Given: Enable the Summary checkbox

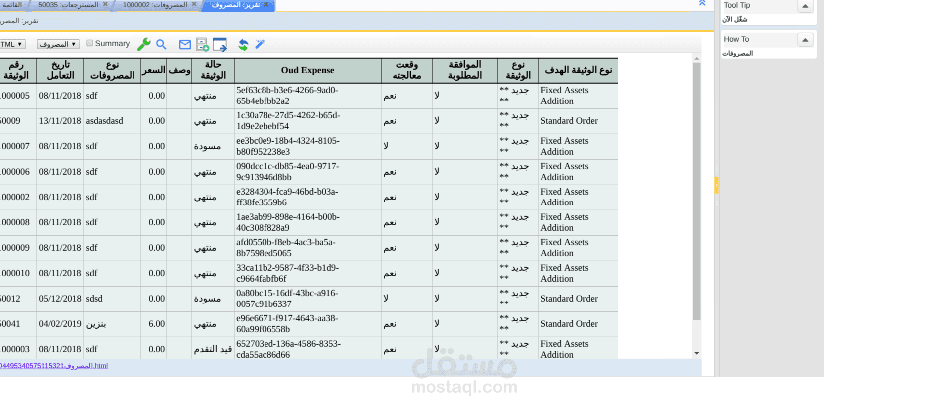Looking at the screenshot, I should tap(90, 43).
